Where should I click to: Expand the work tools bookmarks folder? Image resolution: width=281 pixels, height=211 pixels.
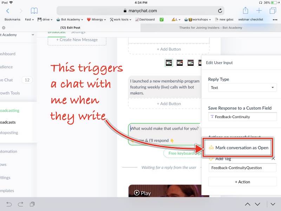(x=120, y=20)
